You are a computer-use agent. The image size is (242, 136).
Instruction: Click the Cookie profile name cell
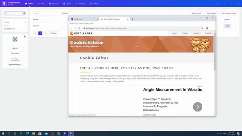[x=36, y=26]
